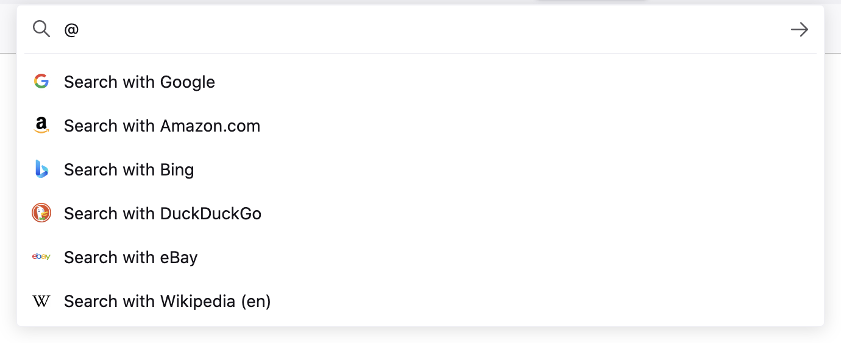
Task: Pick "Search with Wikipedia (en)" option
Action: coord(168,301)
